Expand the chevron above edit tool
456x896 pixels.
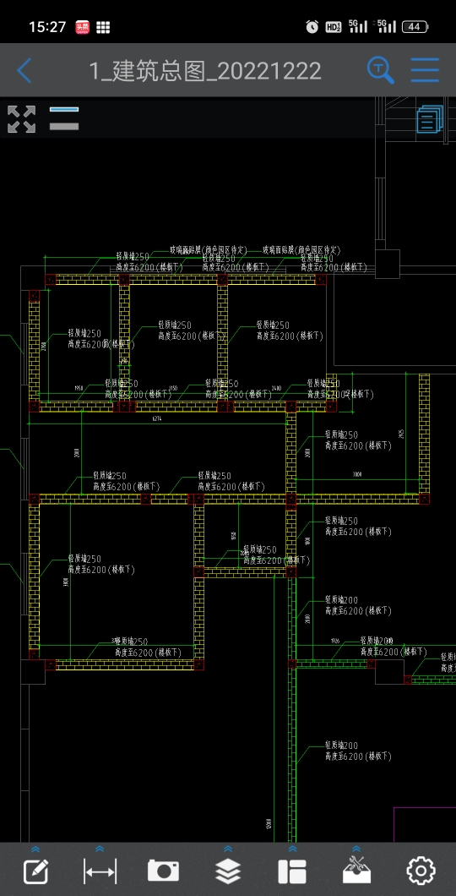tap(35, 850)
